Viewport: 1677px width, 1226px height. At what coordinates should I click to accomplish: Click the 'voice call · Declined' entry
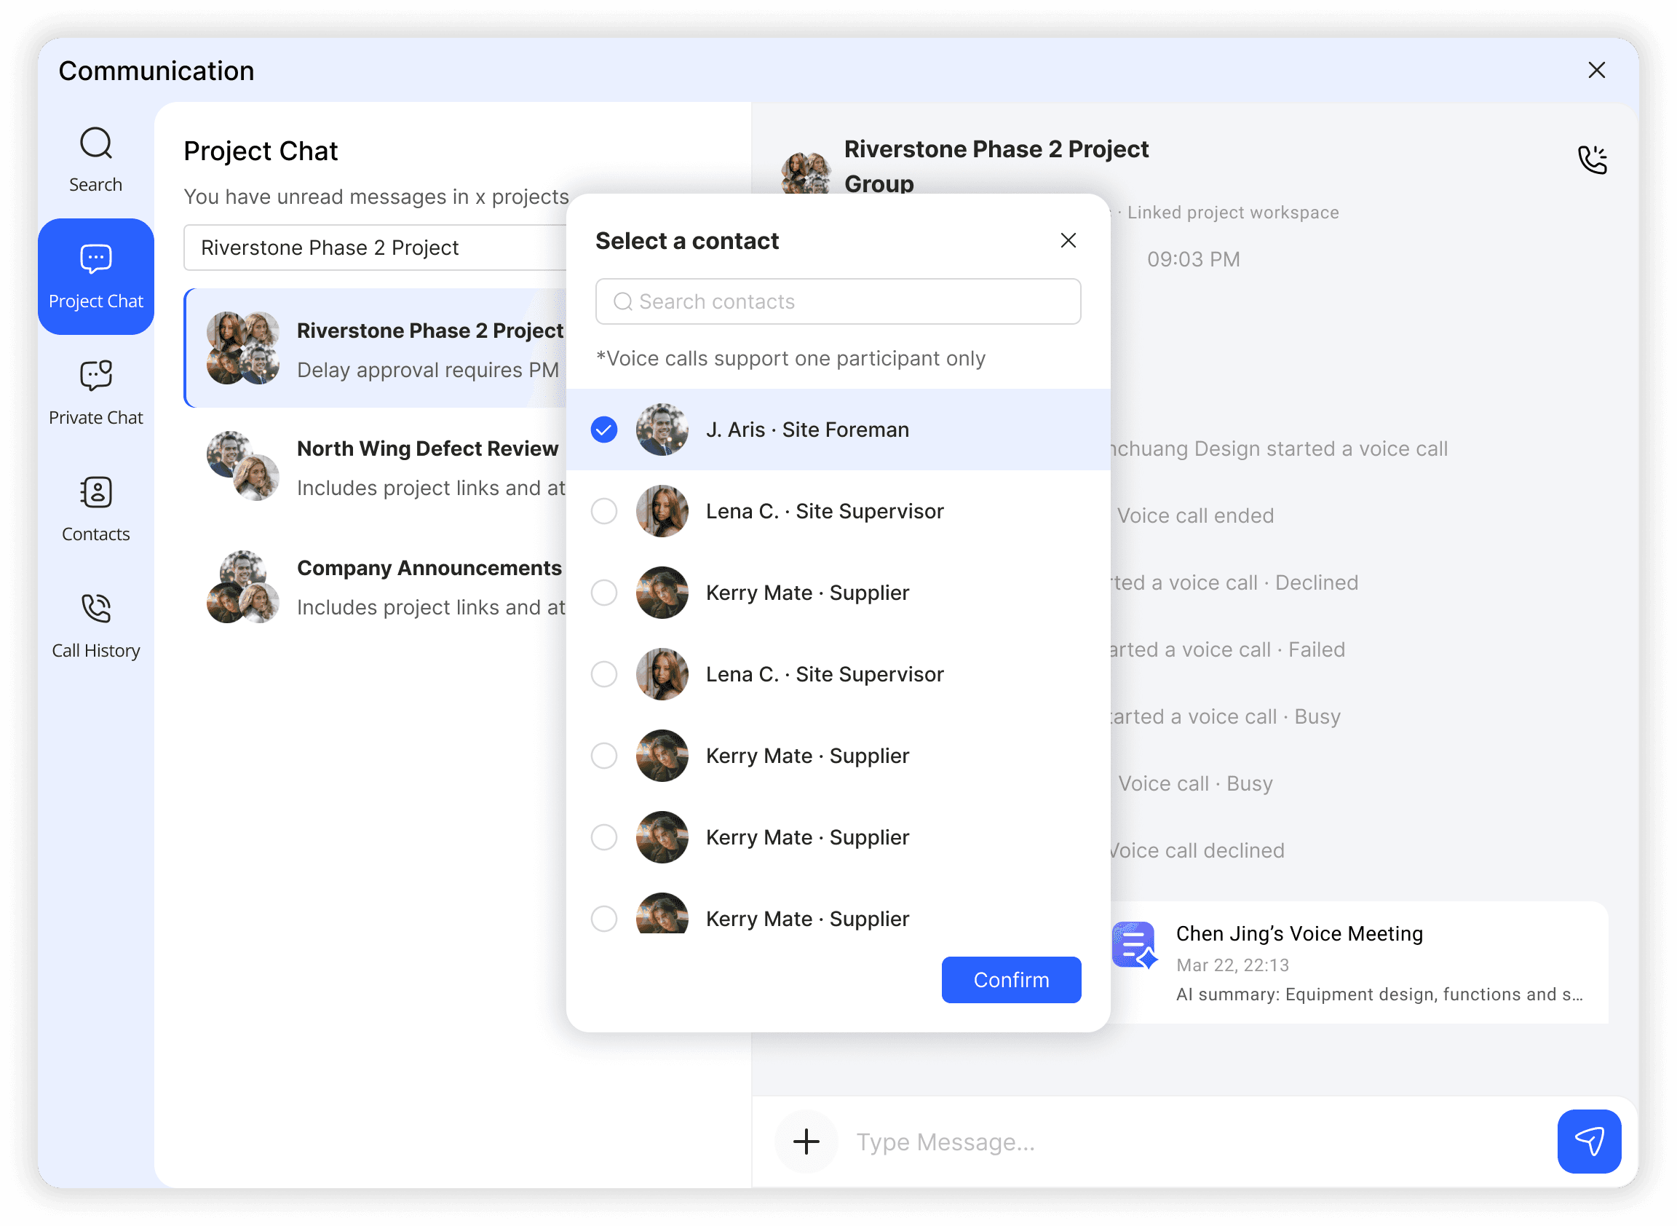[x=1234, y=582]
